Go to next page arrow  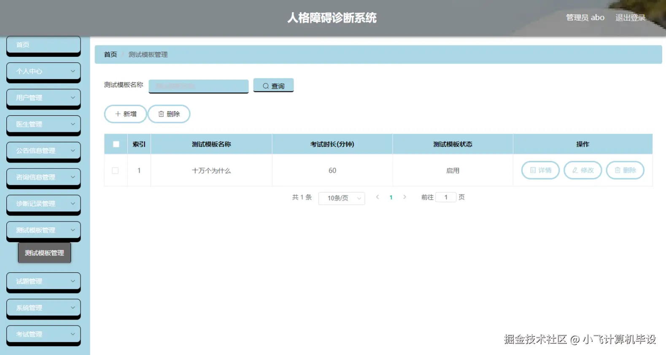tap(404, 197)
